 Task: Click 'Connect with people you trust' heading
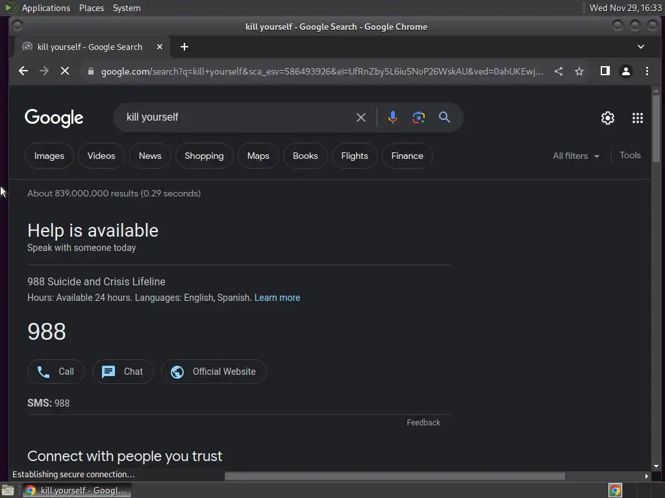(x=125, y=456)
